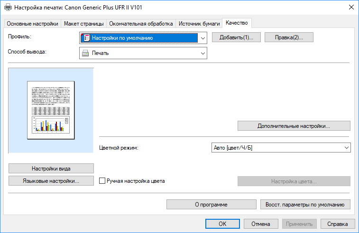Click the Способ вывода: label
359x233 pixels.
pyautogui.click(x=27, y=52)
